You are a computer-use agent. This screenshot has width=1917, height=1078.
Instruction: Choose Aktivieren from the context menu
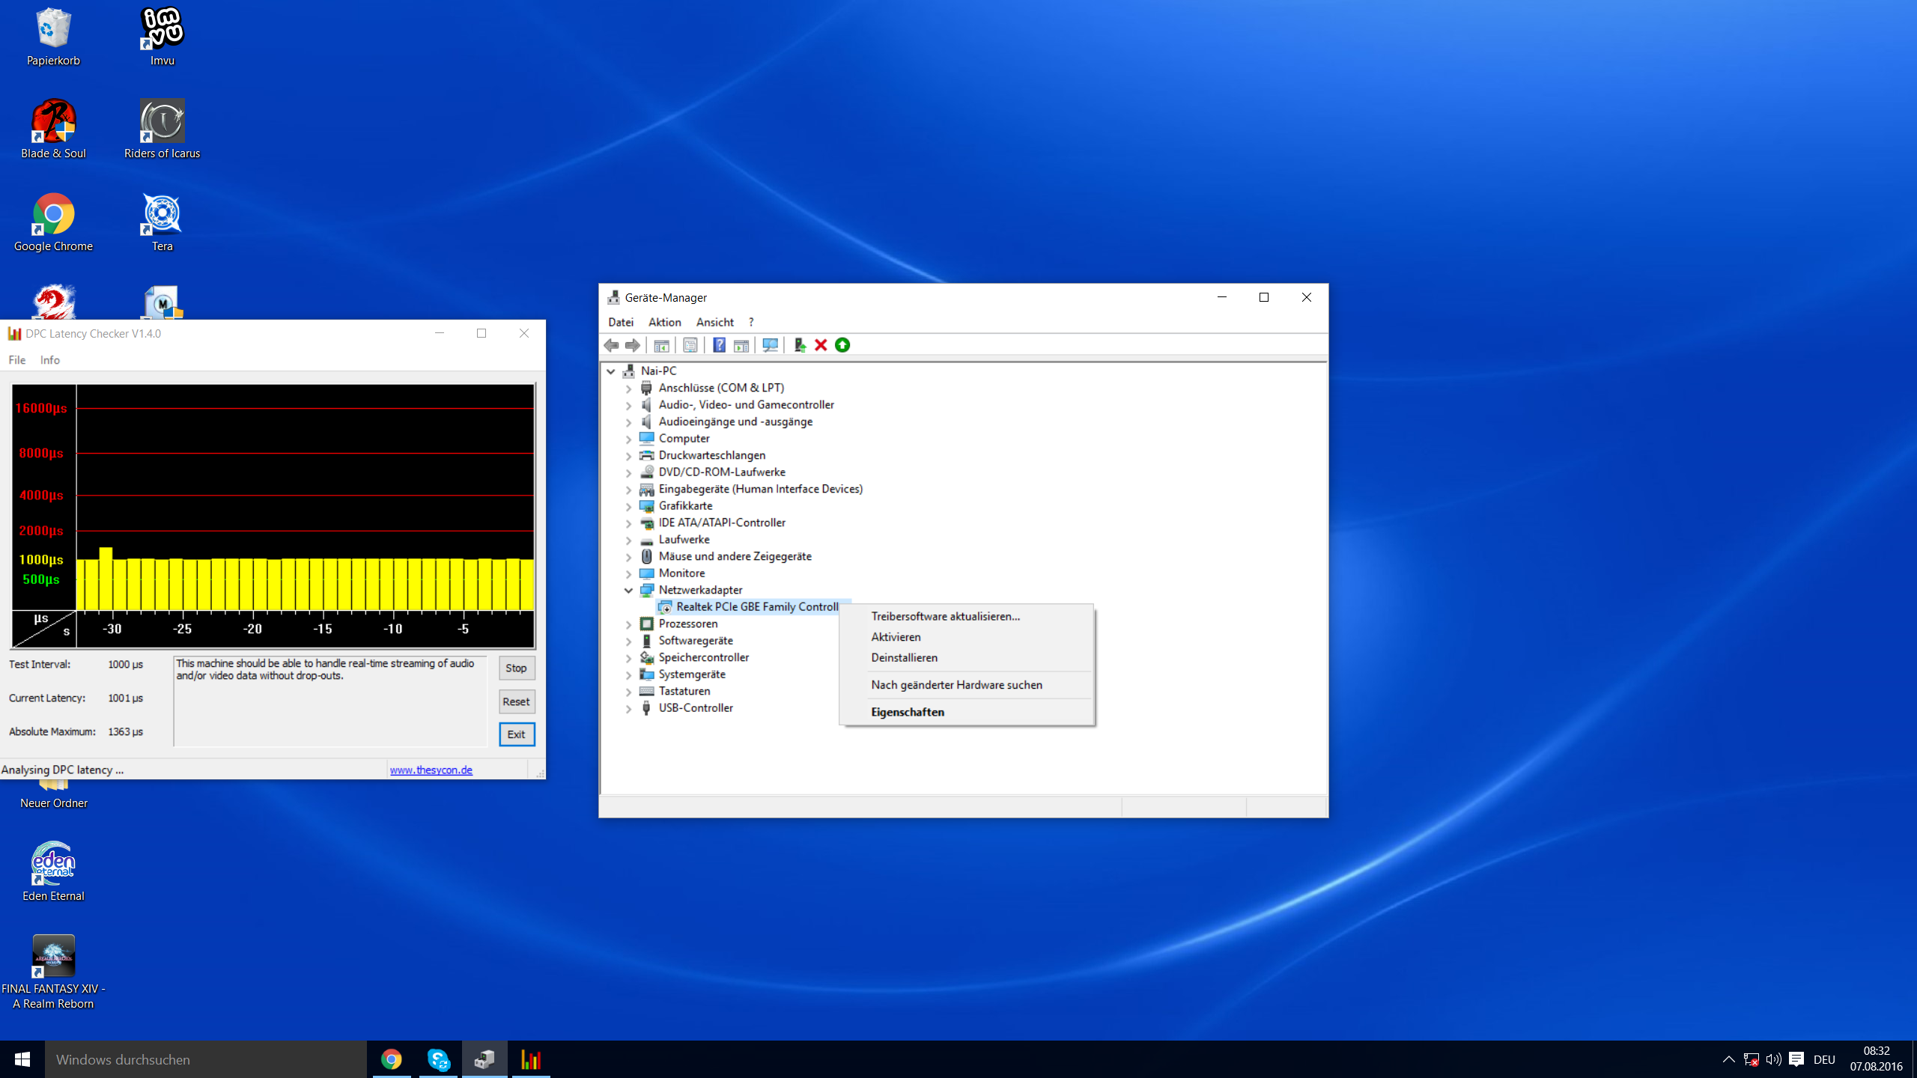[x=896, y=637]
